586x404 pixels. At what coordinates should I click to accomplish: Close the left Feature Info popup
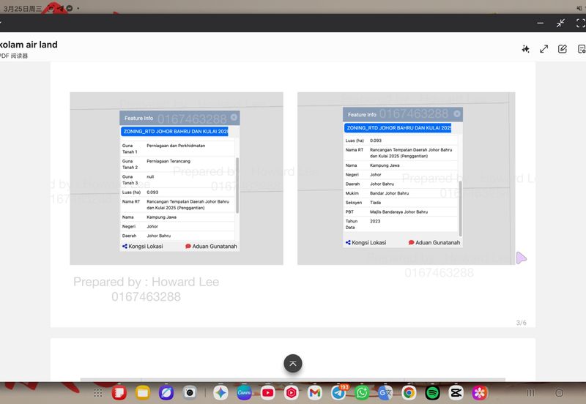point(234,117)
